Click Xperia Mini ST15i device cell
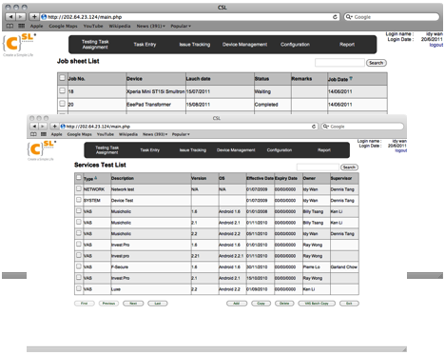 click(x=156, y=91)
